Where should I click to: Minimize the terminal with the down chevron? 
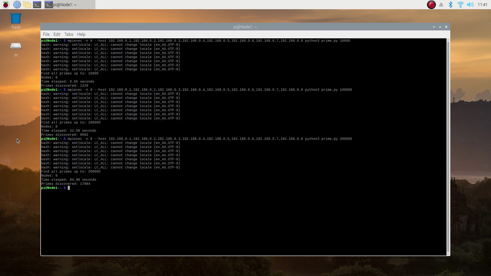tap(434, 27)
